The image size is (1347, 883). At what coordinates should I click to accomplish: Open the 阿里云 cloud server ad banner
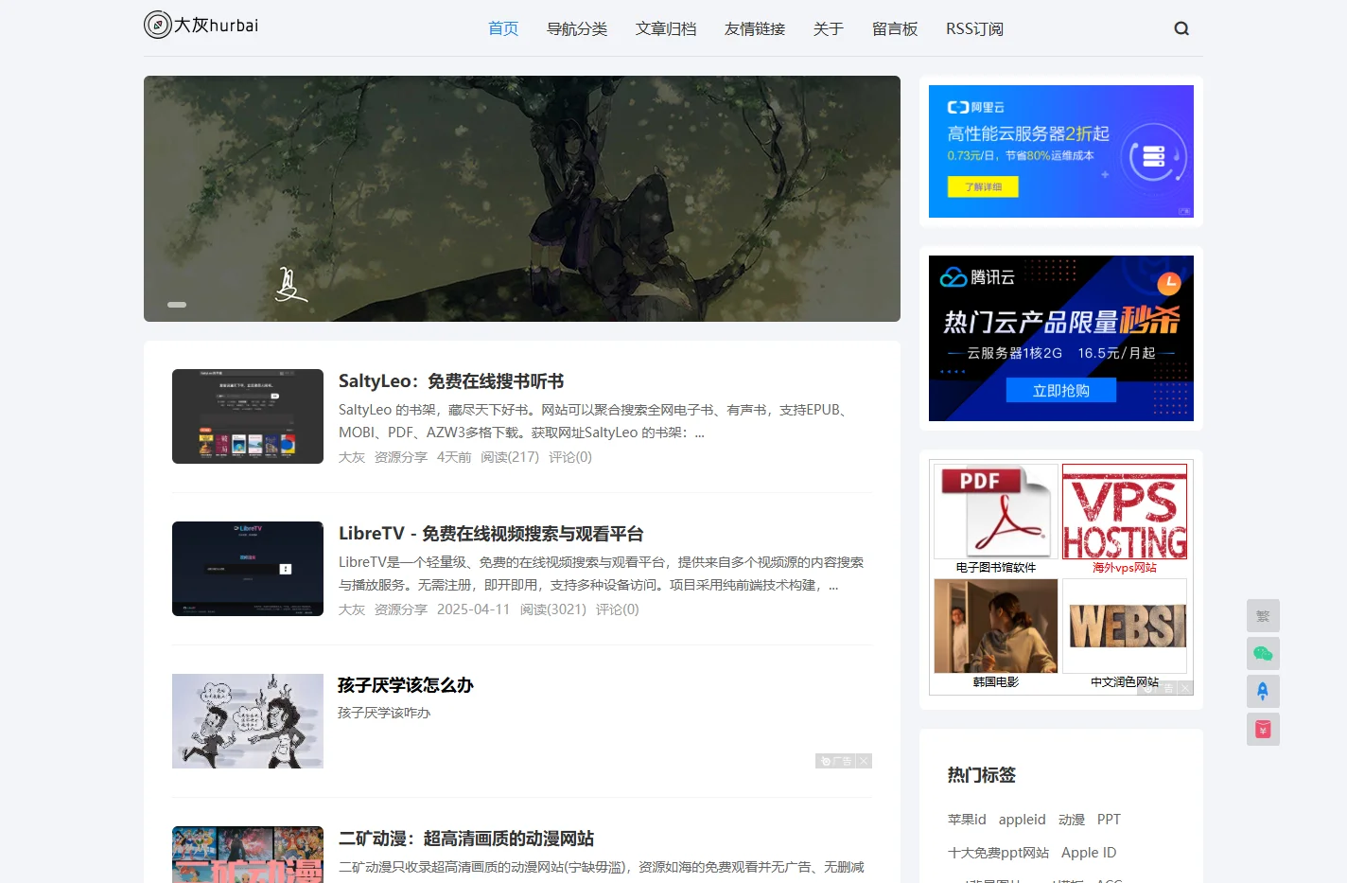tap(1061, 151)
